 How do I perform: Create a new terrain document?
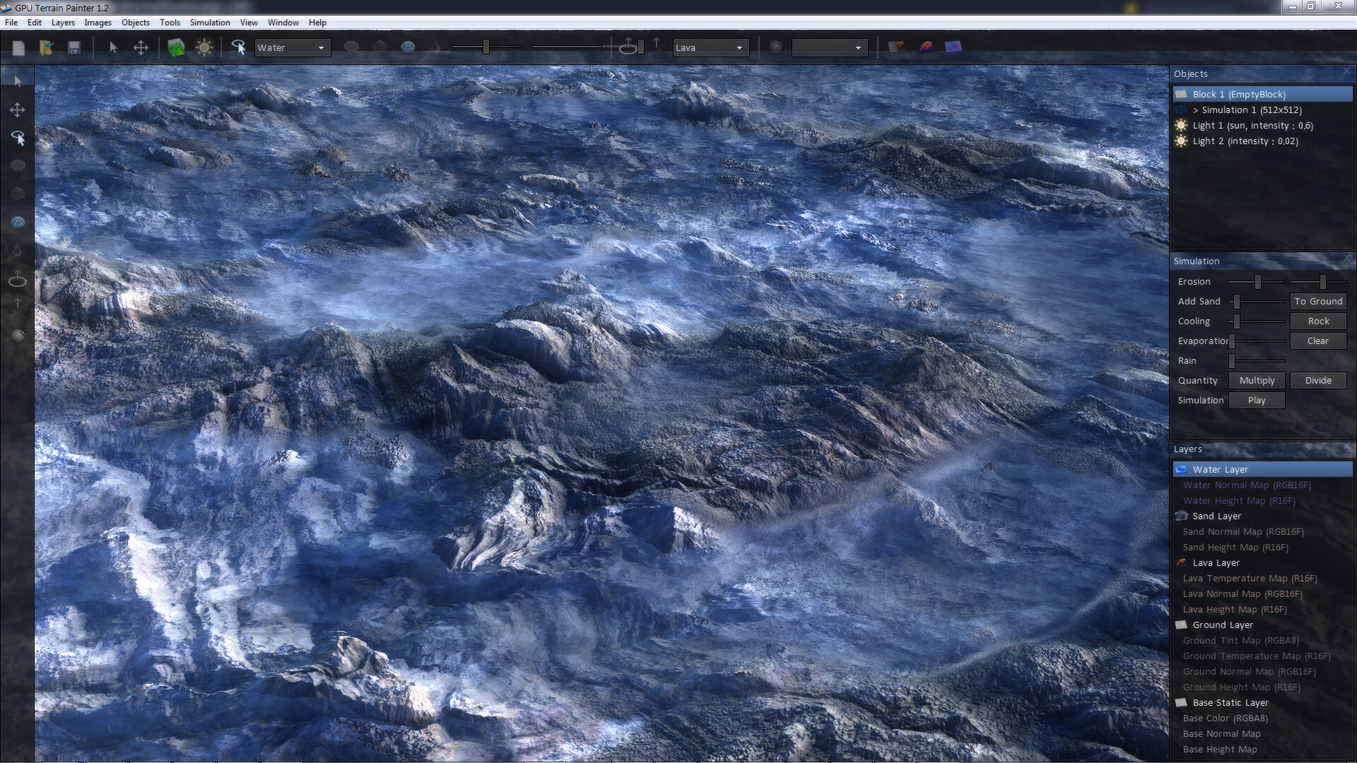(19, 47)
